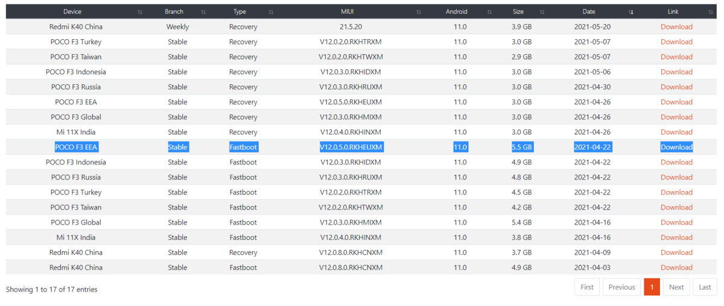Viewport: 724px width, 306px height.
Task: Download POCO F3 Indonesia Recovery ROM
Action: pyautogui.click(x=676, y=72)
